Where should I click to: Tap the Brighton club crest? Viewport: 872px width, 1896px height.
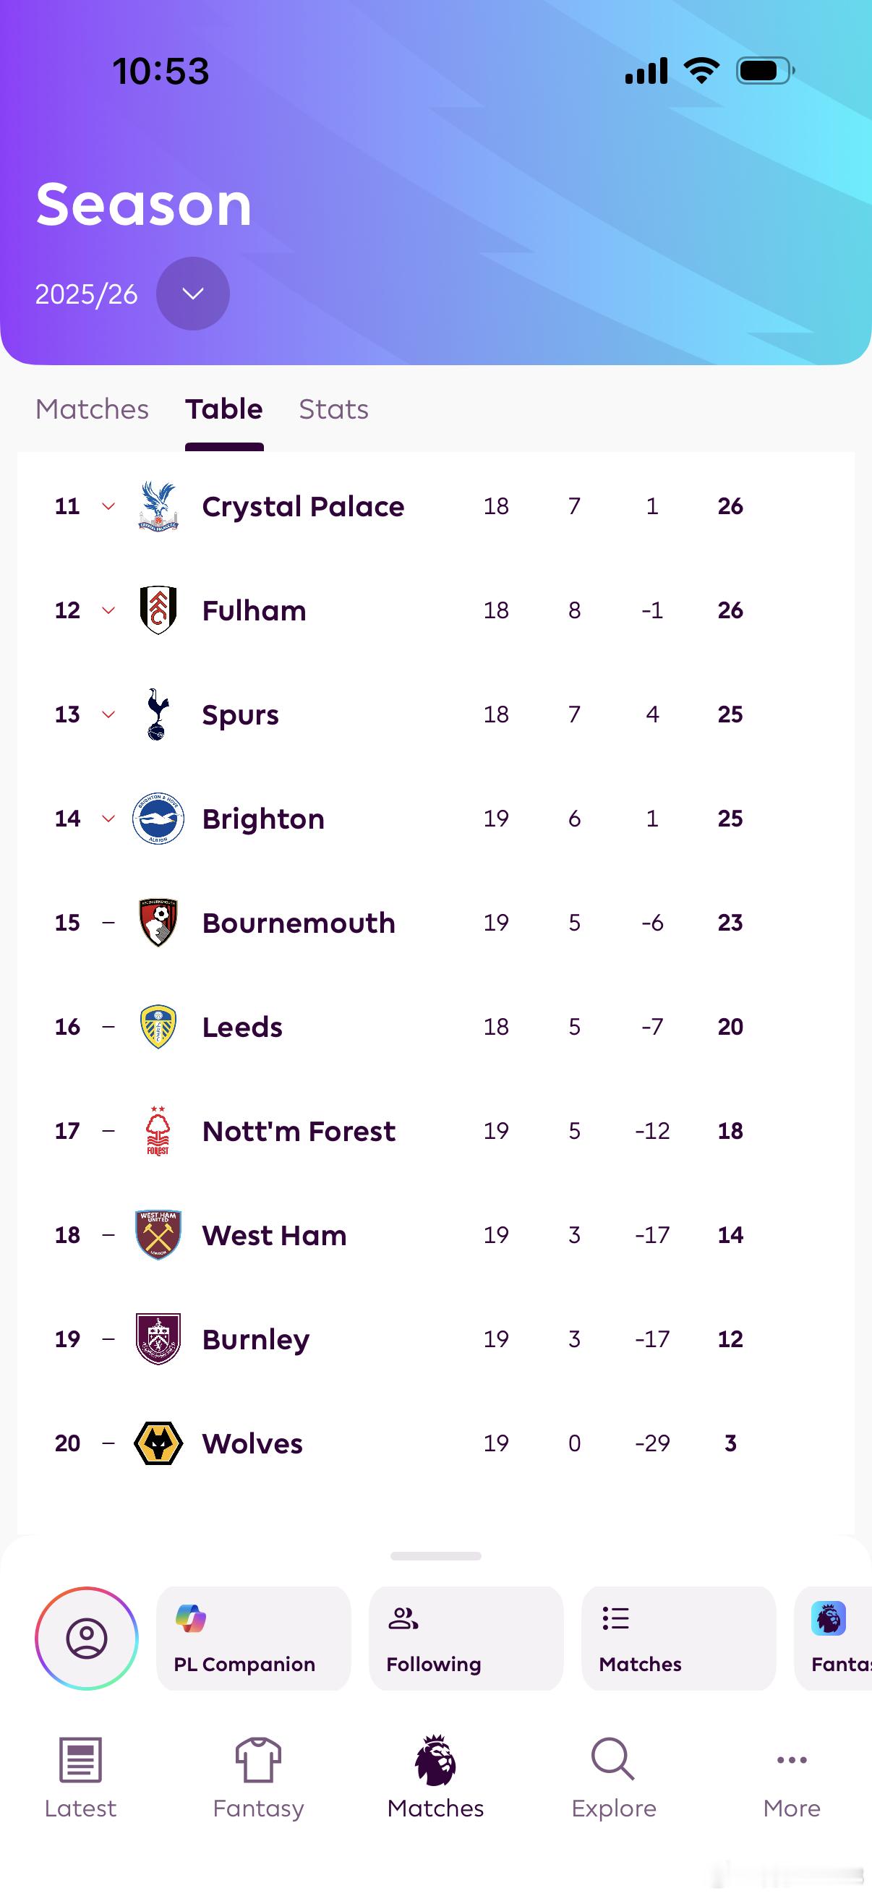(158, 819)
